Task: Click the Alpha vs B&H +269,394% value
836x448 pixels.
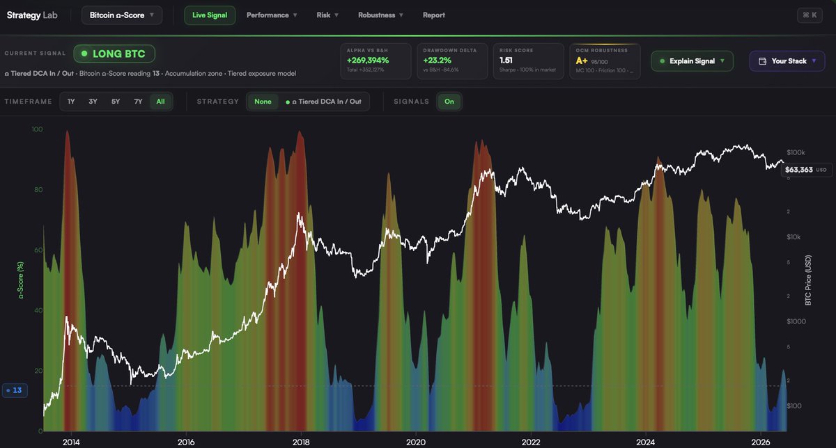Action: coord(368,61)
